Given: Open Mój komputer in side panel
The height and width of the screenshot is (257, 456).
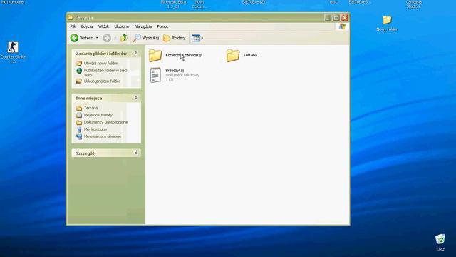Looking at the screenshot, I should point(95,129).
